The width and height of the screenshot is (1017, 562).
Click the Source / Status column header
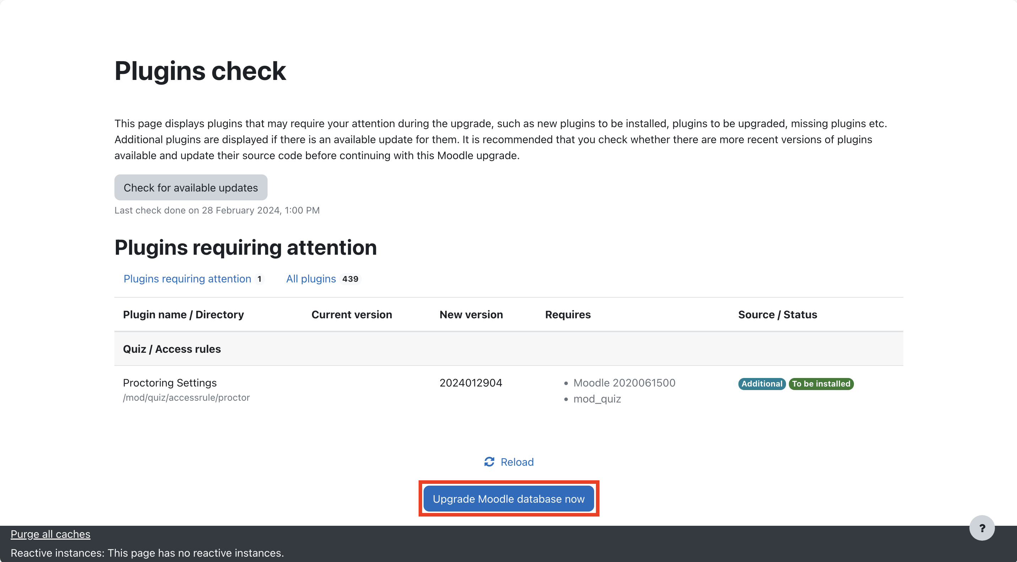click(777, 314)
